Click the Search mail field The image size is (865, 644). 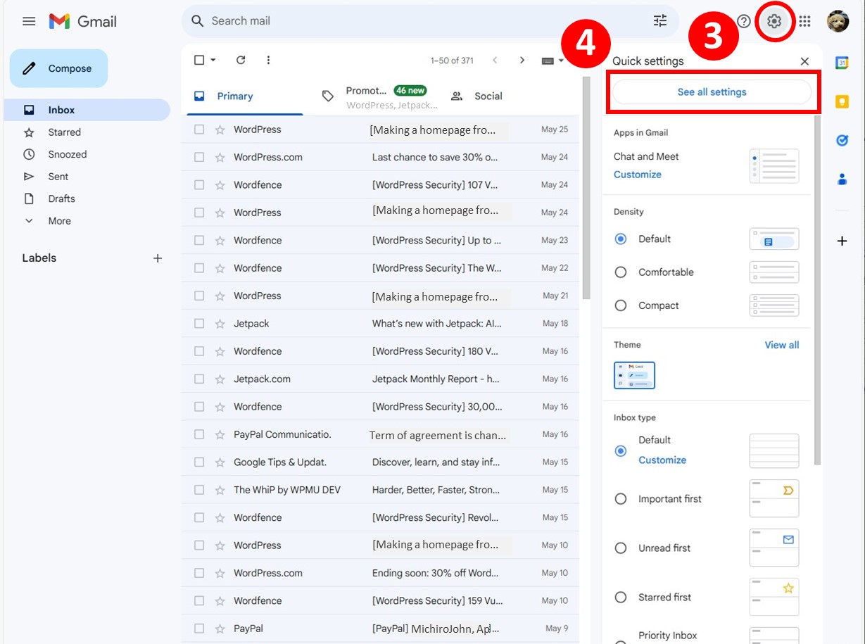429,21
